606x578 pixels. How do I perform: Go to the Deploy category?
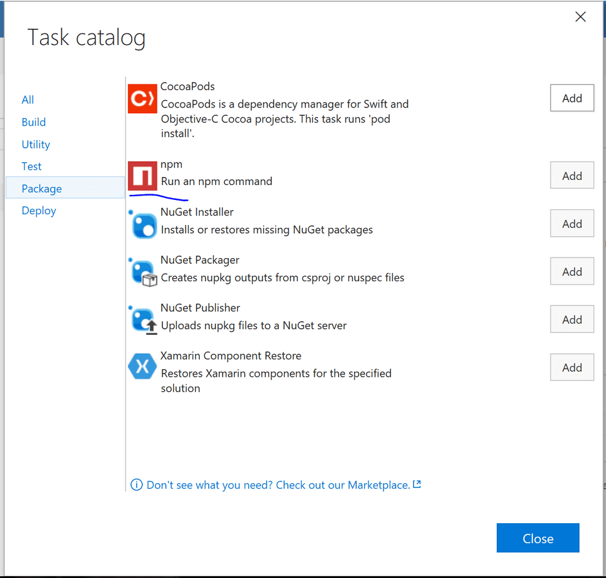tap(39, 211)
